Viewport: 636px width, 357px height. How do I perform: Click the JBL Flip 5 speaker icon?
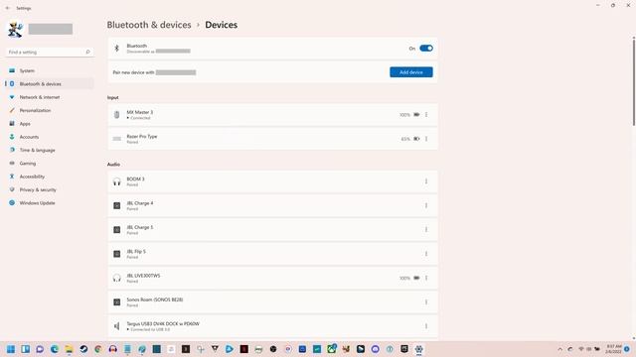117,254
